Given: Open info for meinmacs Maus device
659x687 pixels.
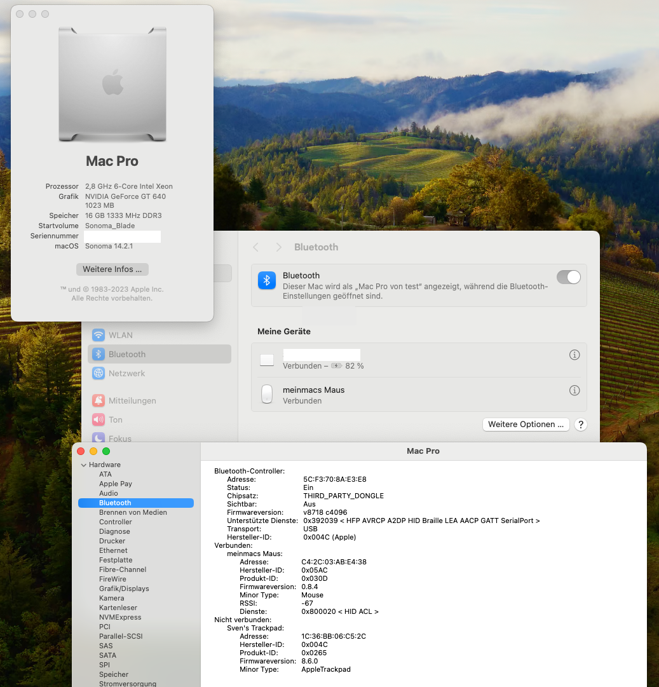Looking at the screenshot, I should (574, 390).
